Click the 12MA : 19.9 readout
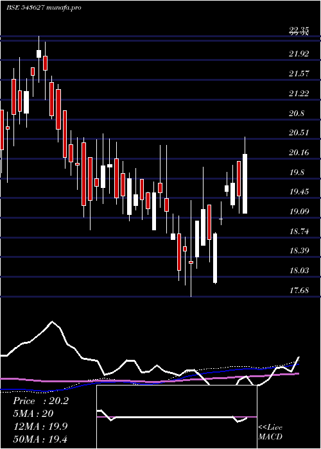This screenshot has width=321, height=449. [40, 426]
